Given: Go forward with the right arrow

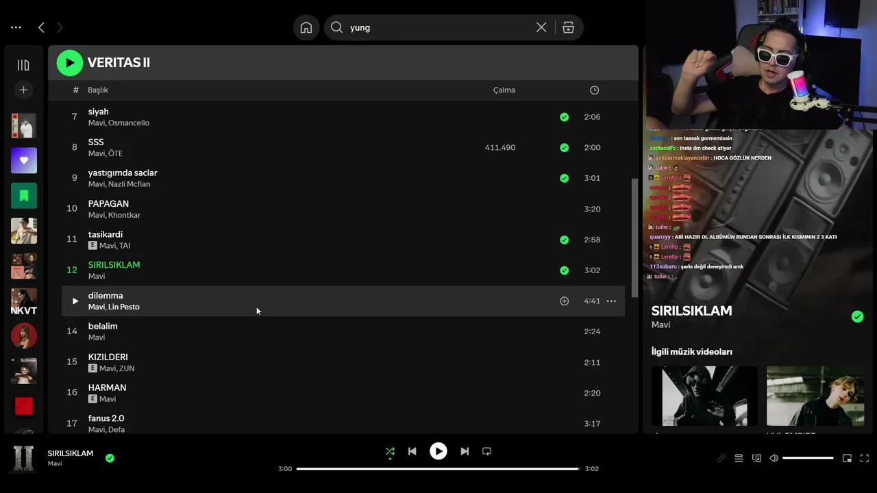Looking at the screenshot, I should tap(60, 27).
